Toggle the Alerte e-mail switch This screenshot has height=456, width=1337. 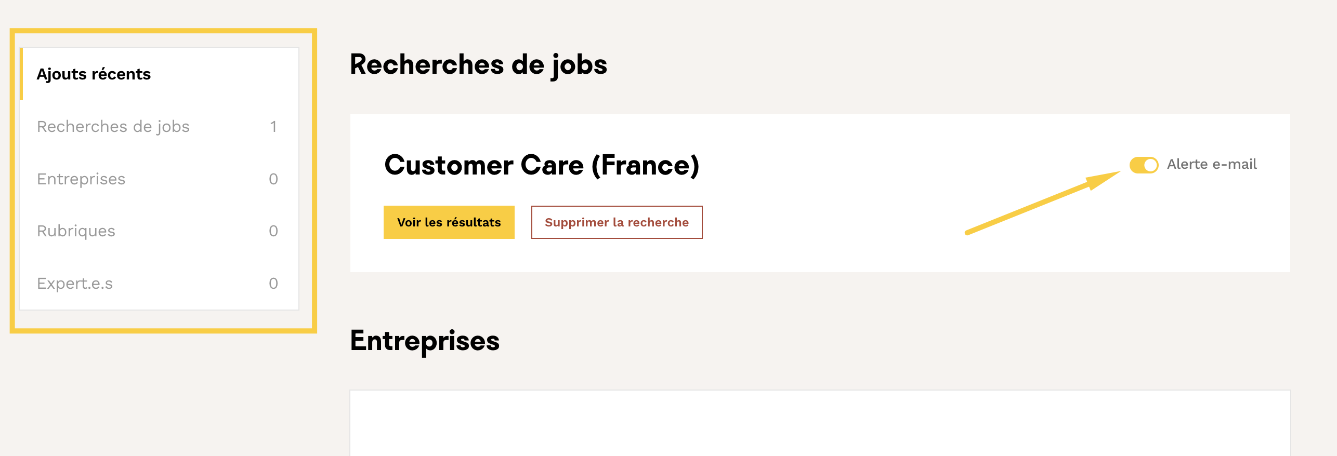[1144, 165]
